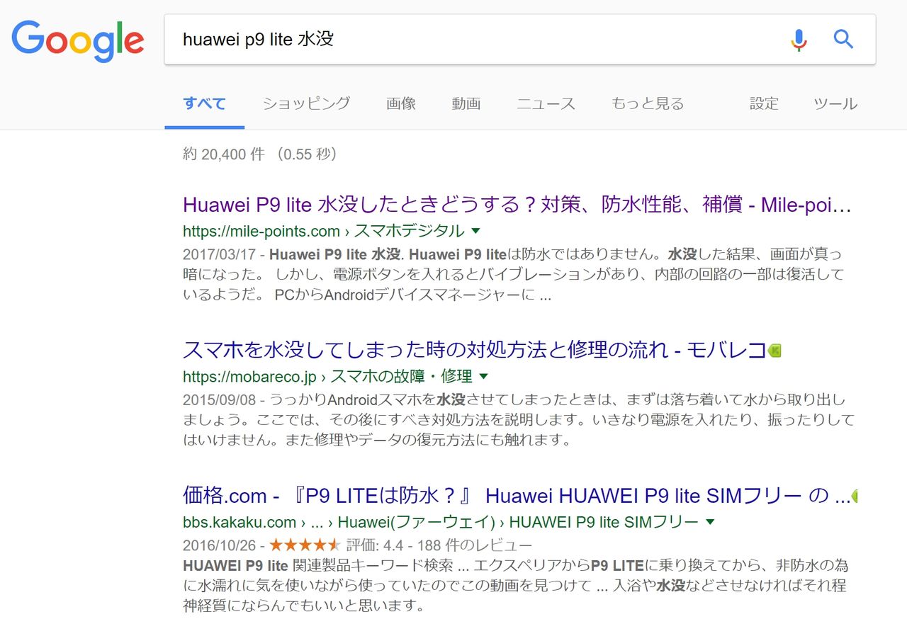Click the bbs.kakaku.com breadcrumb URL
This screenshot has height=636, width=907.
441,523
